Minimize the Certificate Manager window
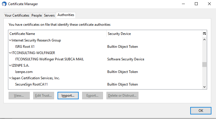The width and height of the screenshot is (216, 119). pyautogui.click(x=183, y=4)
